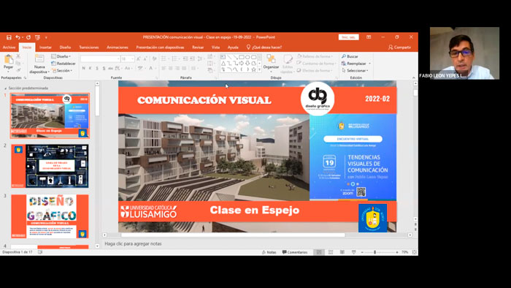The height and width of the screenshot is (288, 511).
Task: Open the Organizar arrange tool
Action: [271, 62]
